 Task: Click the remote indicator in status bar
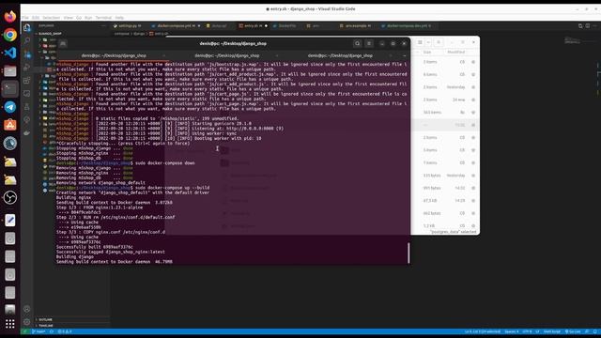pyautogui.click(x=25, y=331)
